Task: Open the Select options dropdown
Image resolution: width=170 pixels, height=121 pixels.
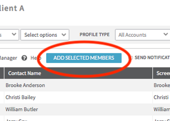Action: 45,35
